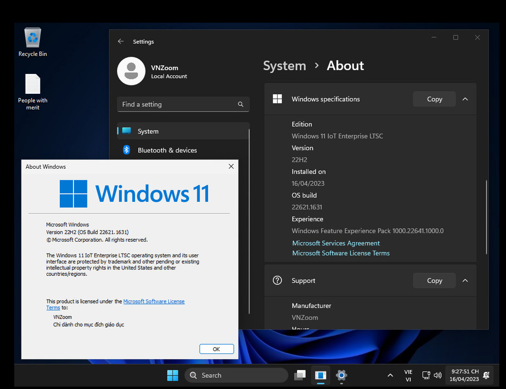Copy the Support information
This screenshot has height=389, width=506.
tap(434, 281)
